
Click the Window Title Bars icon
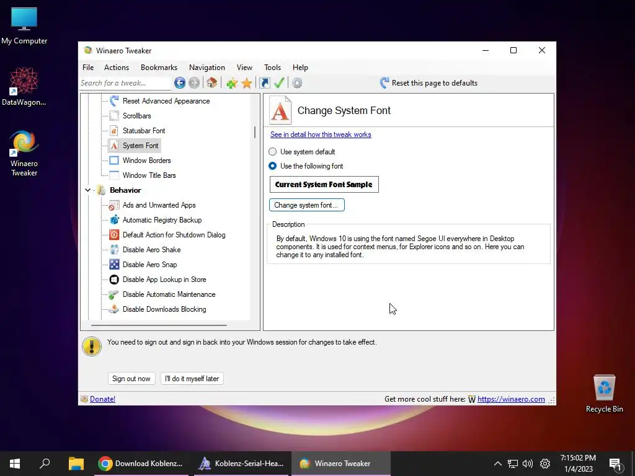[114, 175]
